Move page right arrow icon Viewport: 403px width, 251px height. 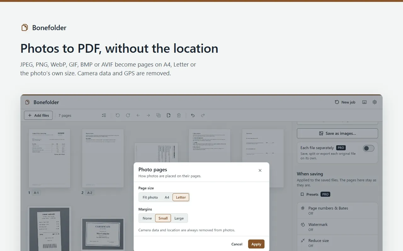148,115
